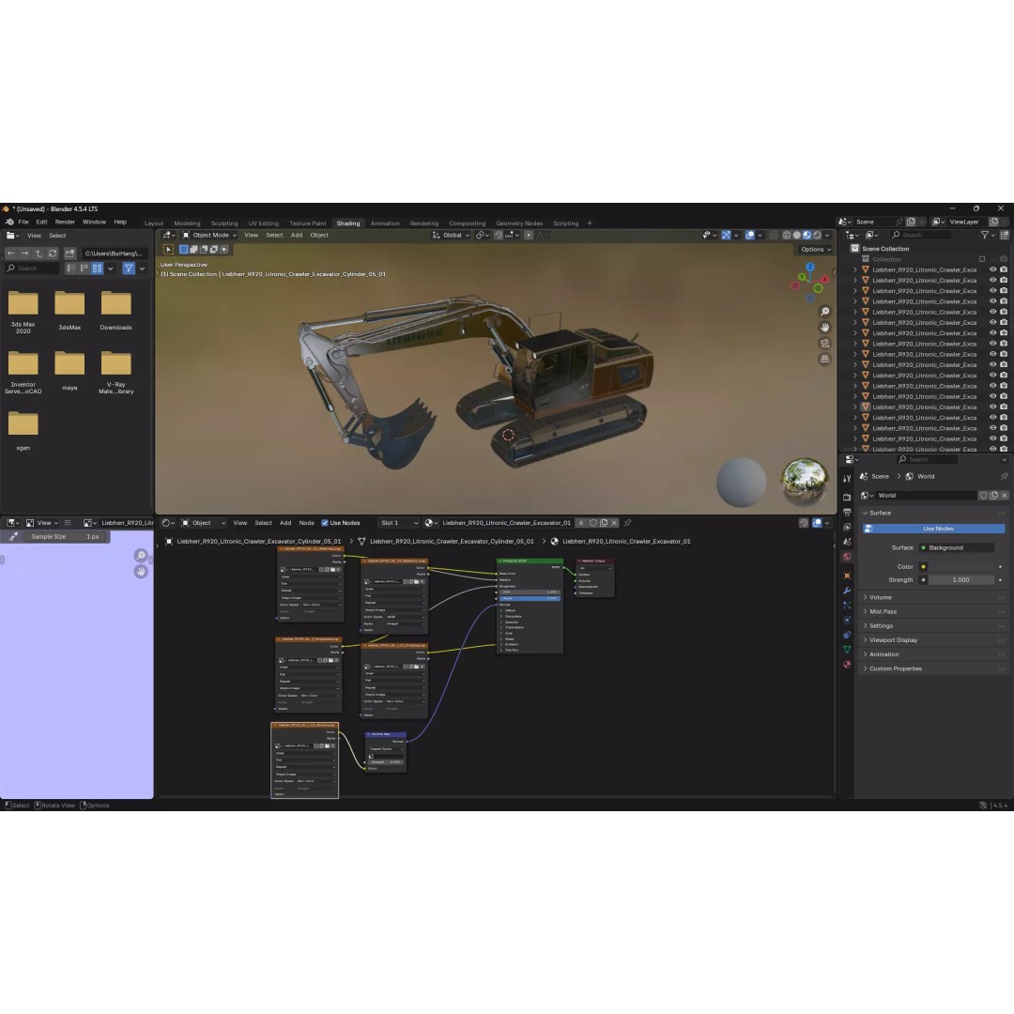Image resolution: width=1014 pixels, height=1014 pixels.
Task: Open Physics properties tab
Action: [847, 621]
